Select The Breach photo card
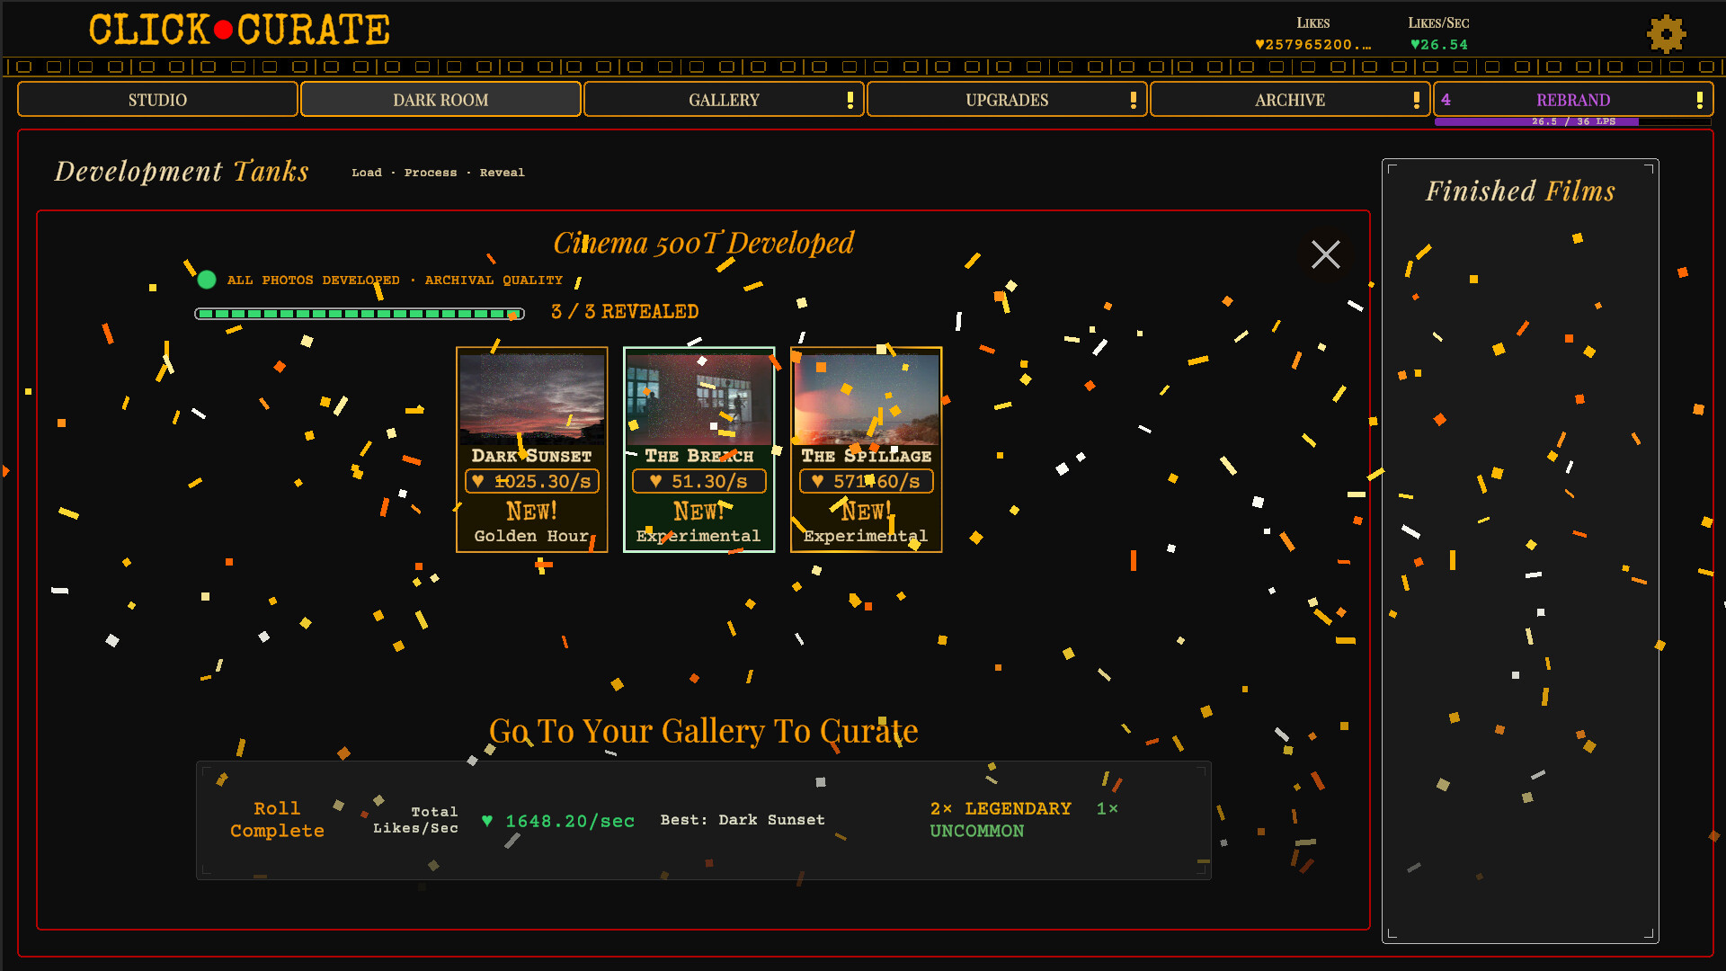1726x971 pixels. click(698, 450)
